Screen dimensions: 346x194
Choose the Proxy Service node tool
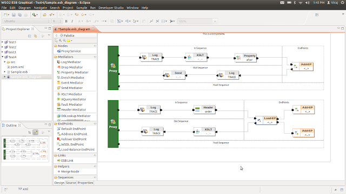coord(69,51)
